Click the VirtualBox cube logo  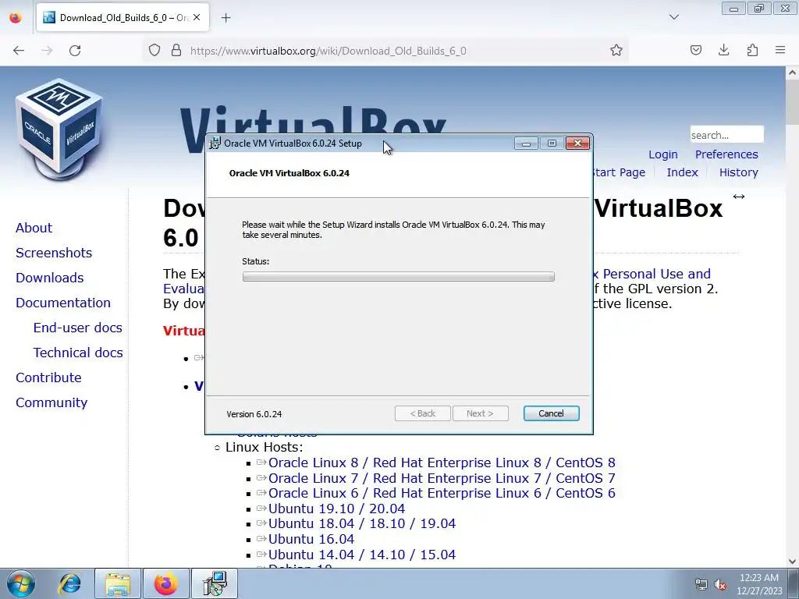click(59, 129)
